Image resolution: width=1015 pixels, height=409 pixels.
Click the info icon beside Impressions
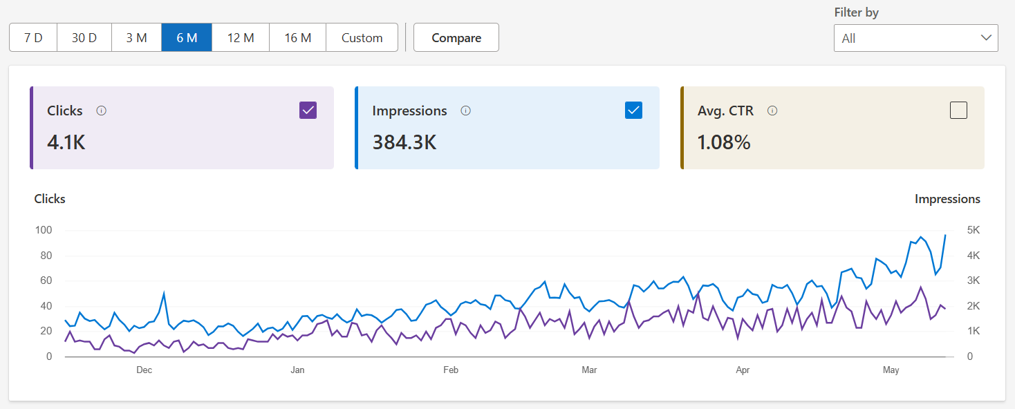click(x=466, y=111)
